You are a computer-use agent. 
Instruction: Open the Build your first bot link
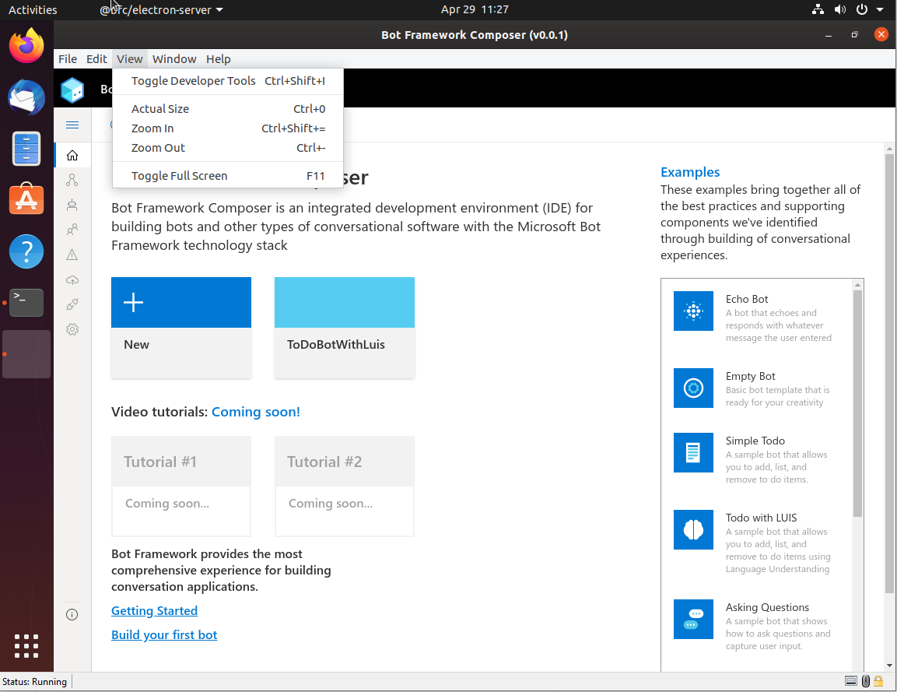coord(164,634)
